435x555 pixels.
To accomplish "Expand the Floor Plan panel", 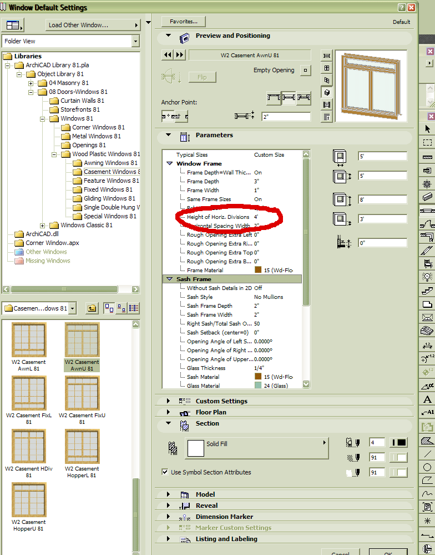I will (168, 412).
